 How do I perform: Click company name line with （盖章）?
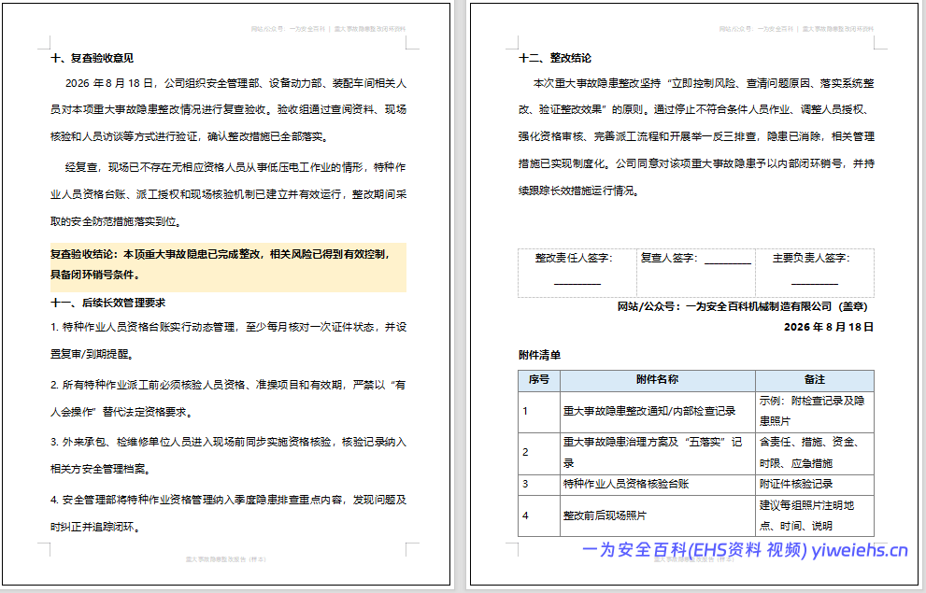(742, 306)
